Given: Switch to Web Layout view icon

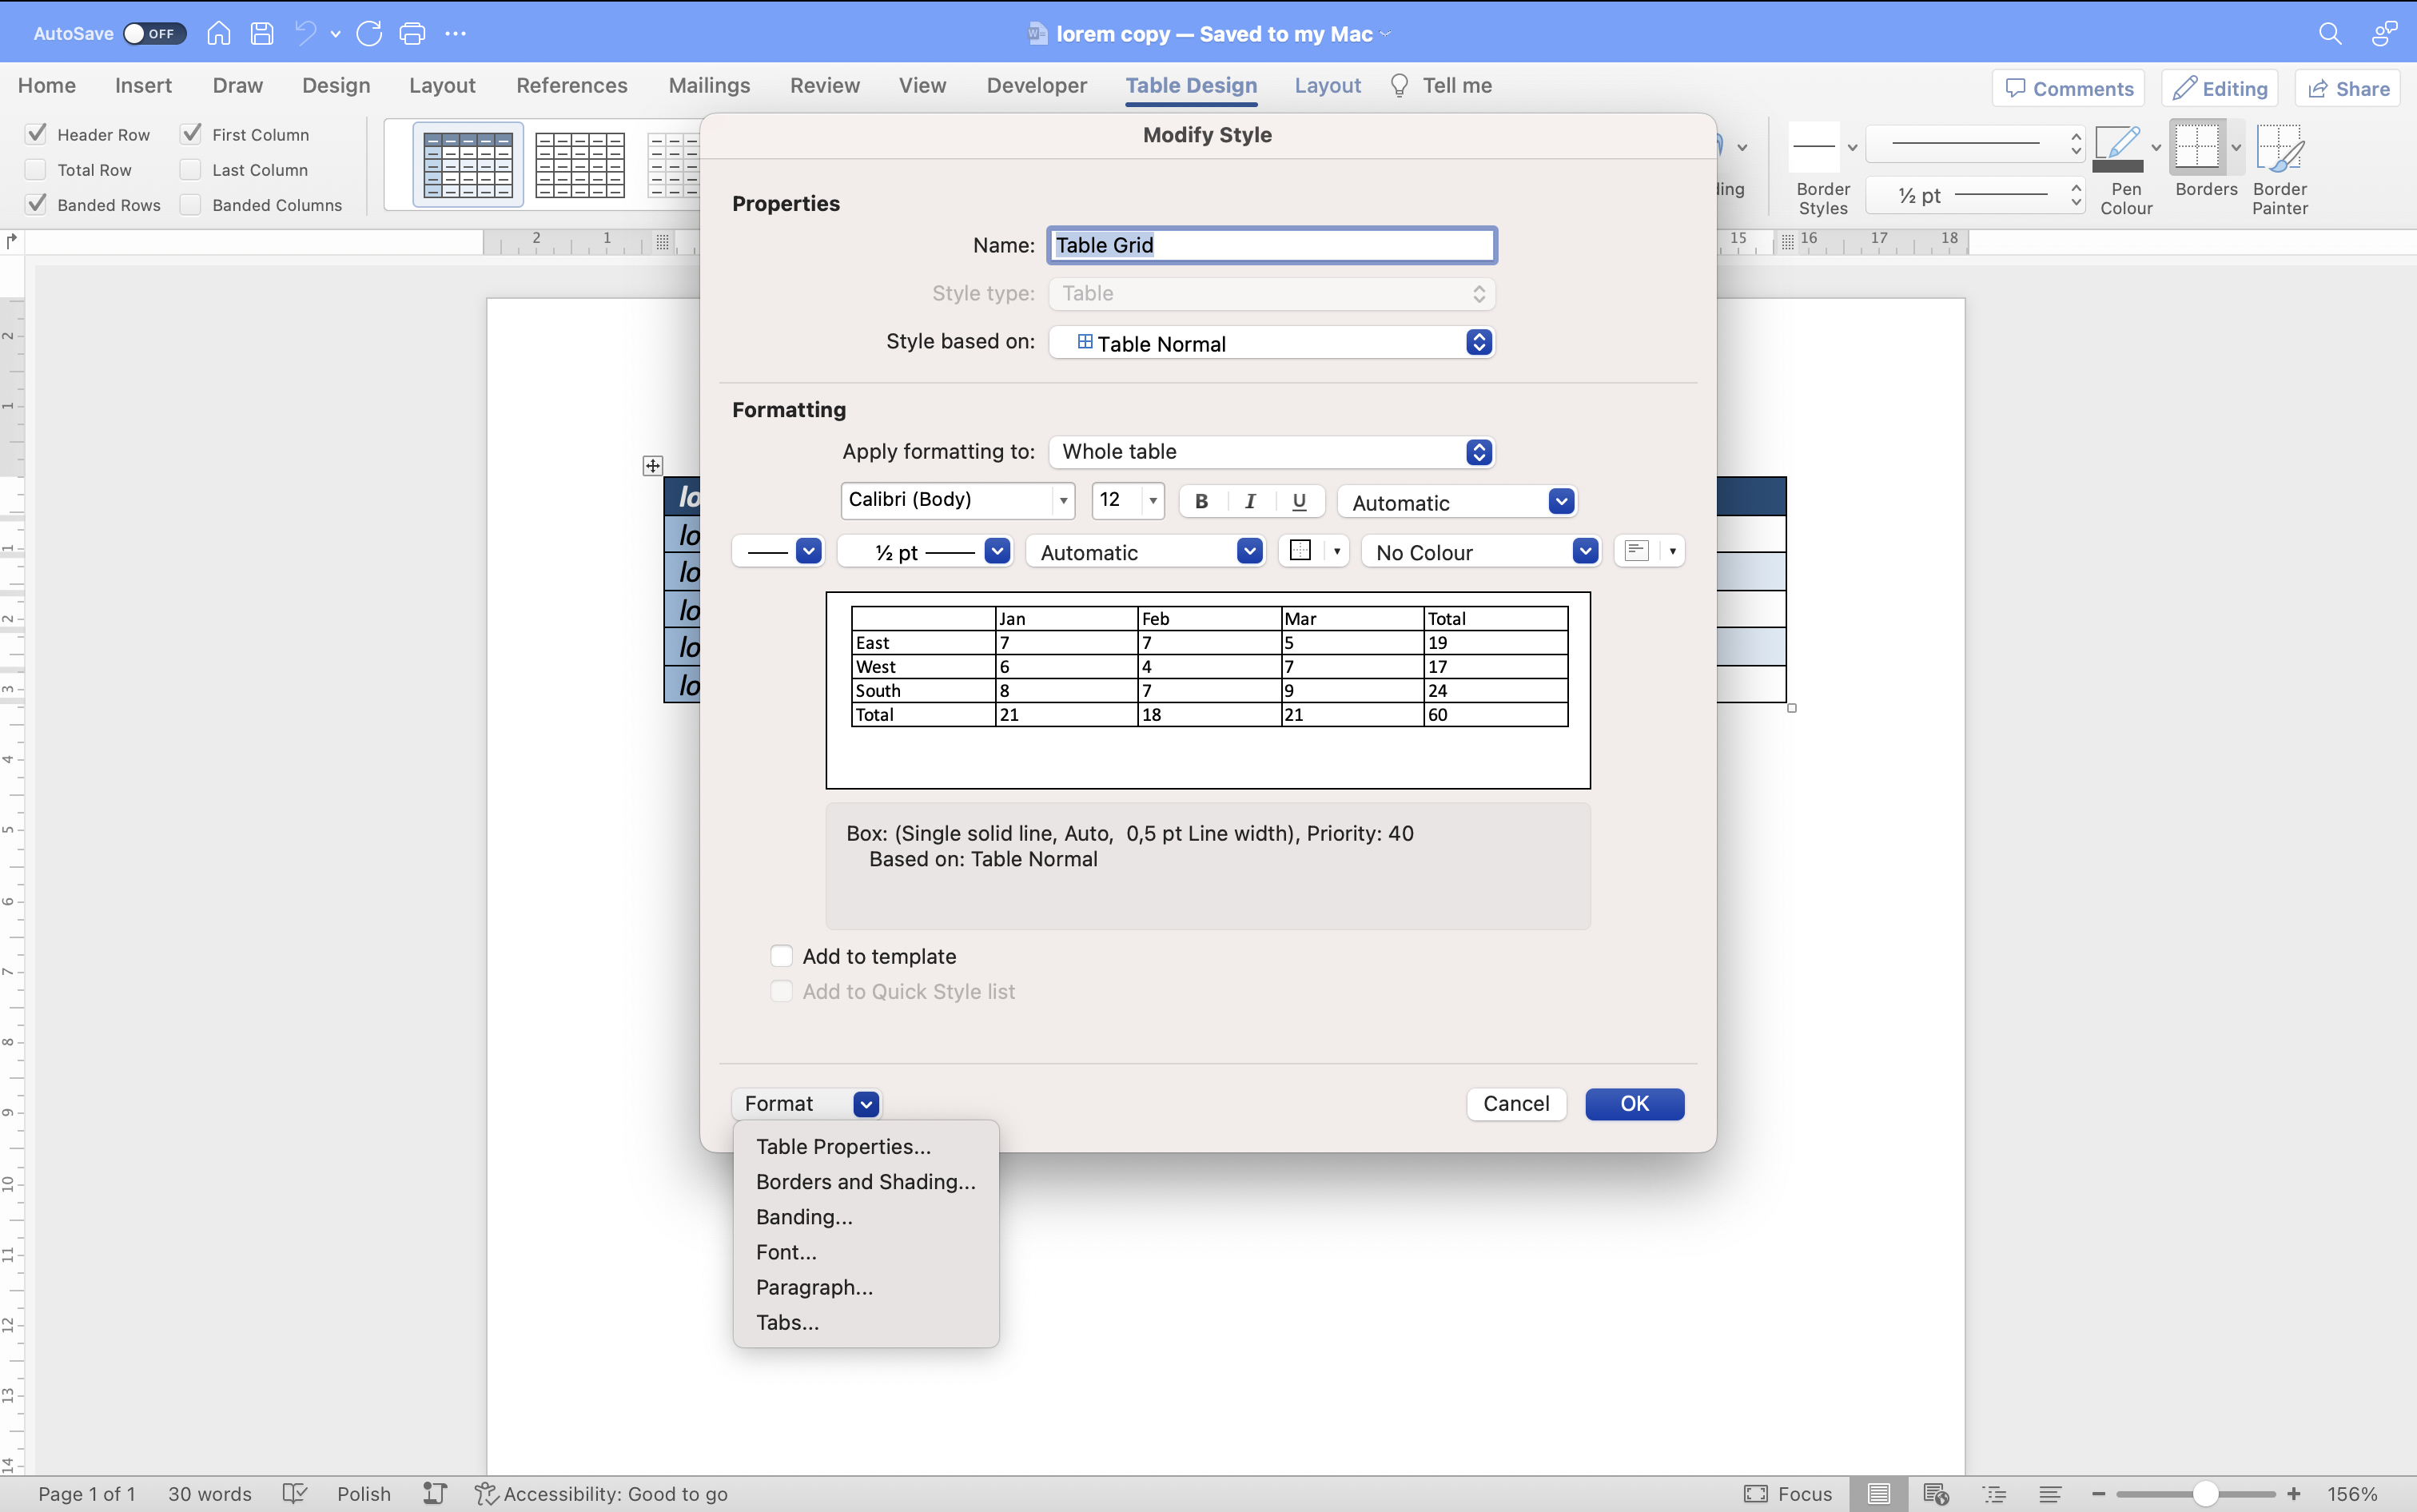Looking at the screenshot, I should [1936, 1493].
